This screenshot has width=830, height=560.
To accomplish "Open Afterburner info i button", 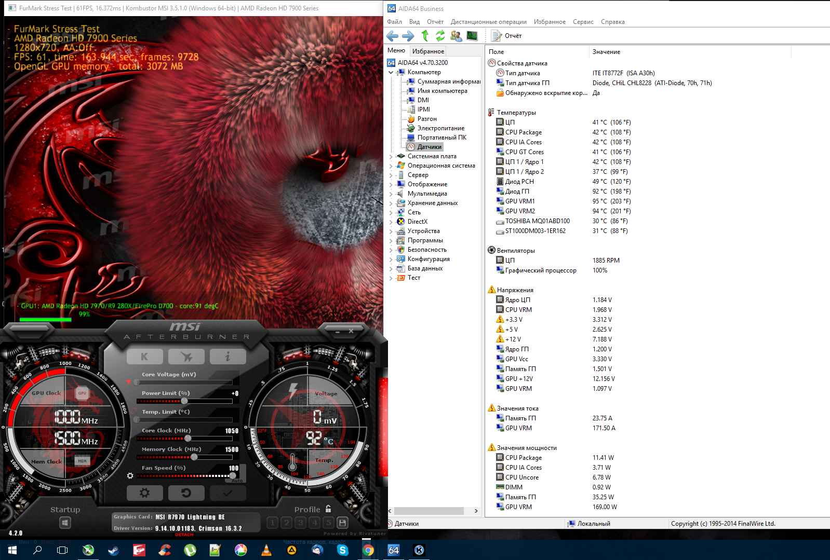I will pos(228,357).
